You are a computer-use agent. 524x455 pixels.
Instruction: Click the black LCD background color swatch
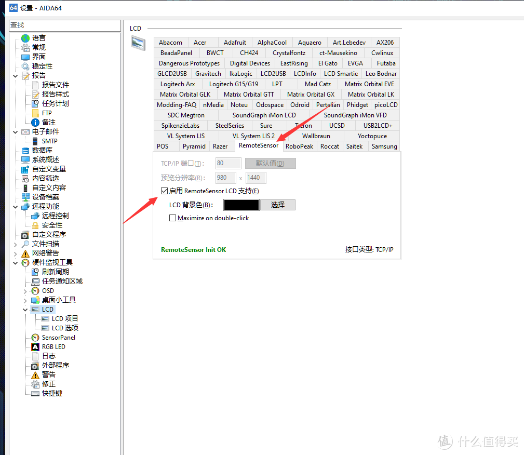click(241, 205)
